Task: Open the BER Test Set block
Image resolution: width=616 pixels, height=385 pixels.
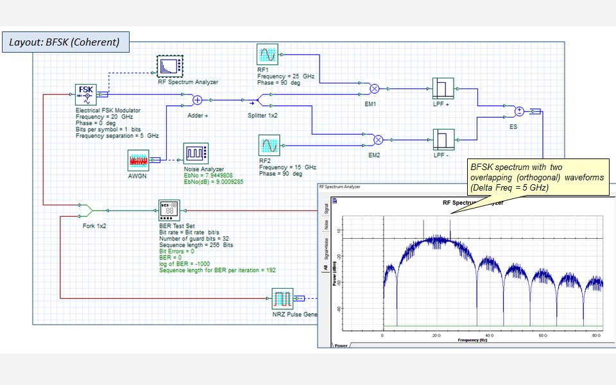Action: 169,210
